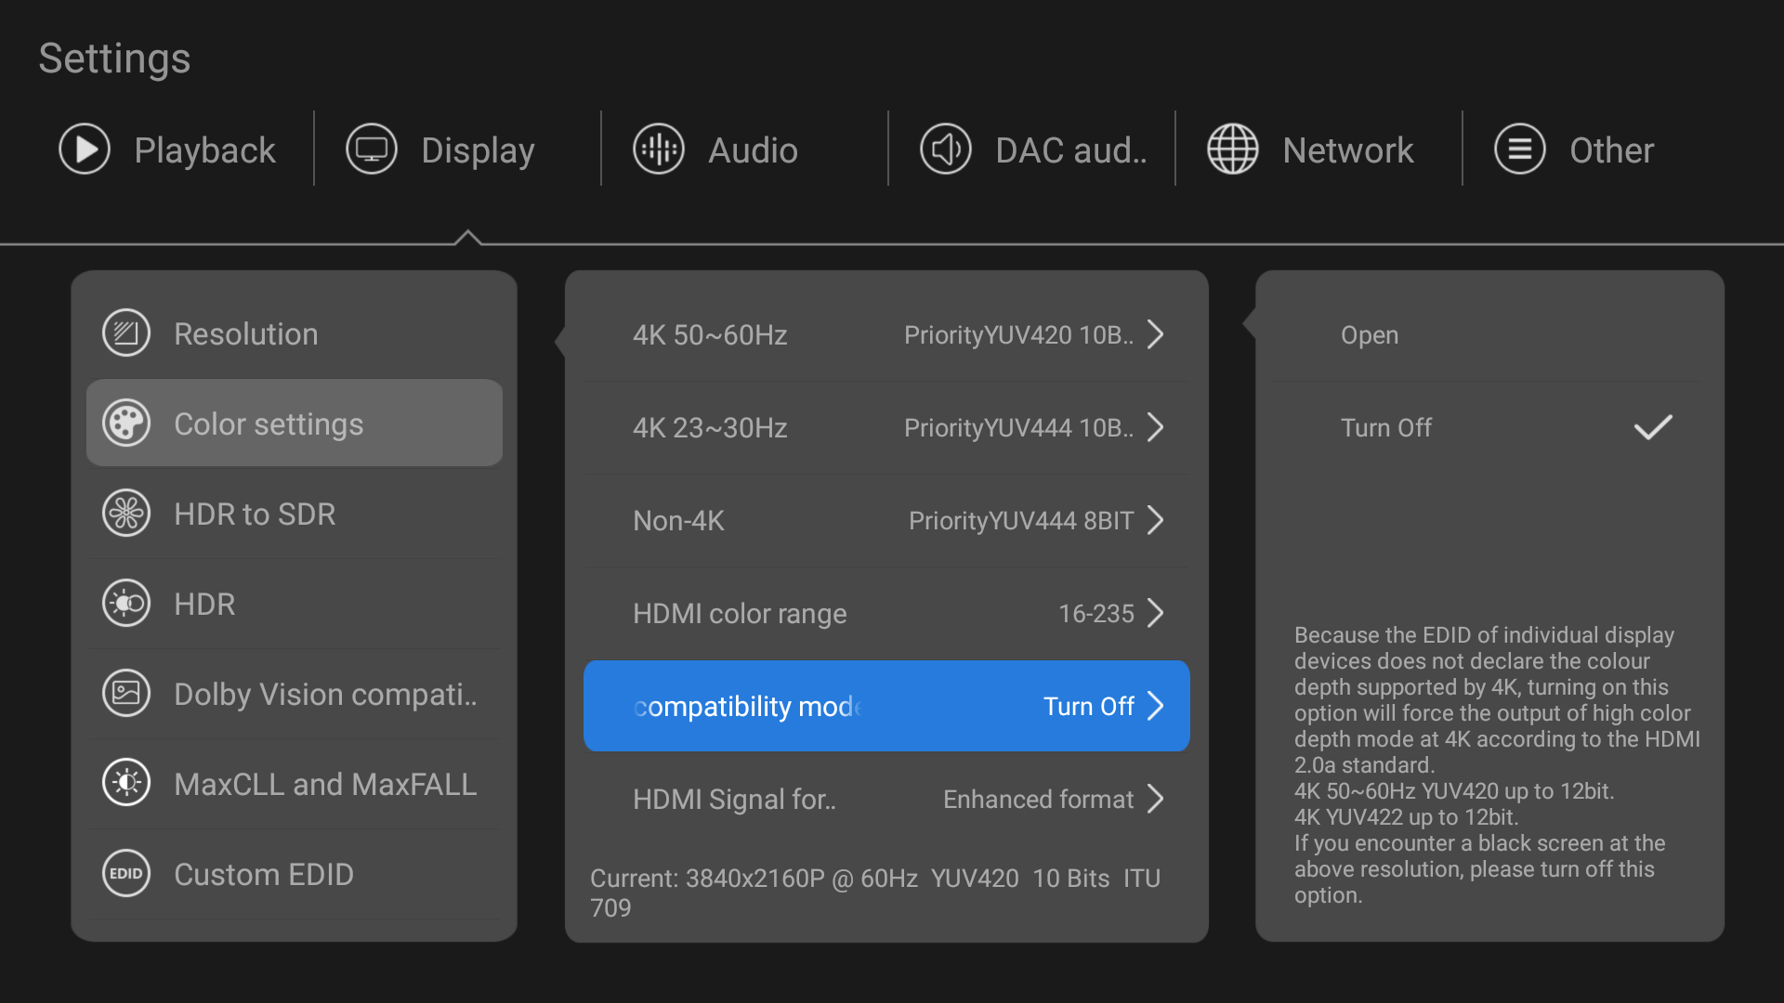Click the PriorityYUV444 10B.. value
1784x1003 pixels.
click(x=1018, y=427)
